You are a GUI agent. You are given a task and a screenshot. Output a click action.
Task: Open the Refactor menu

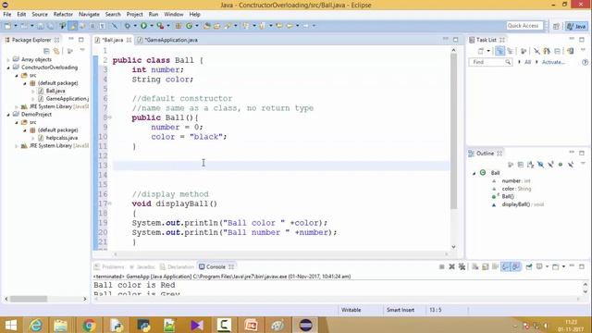(x=63, y=14)
